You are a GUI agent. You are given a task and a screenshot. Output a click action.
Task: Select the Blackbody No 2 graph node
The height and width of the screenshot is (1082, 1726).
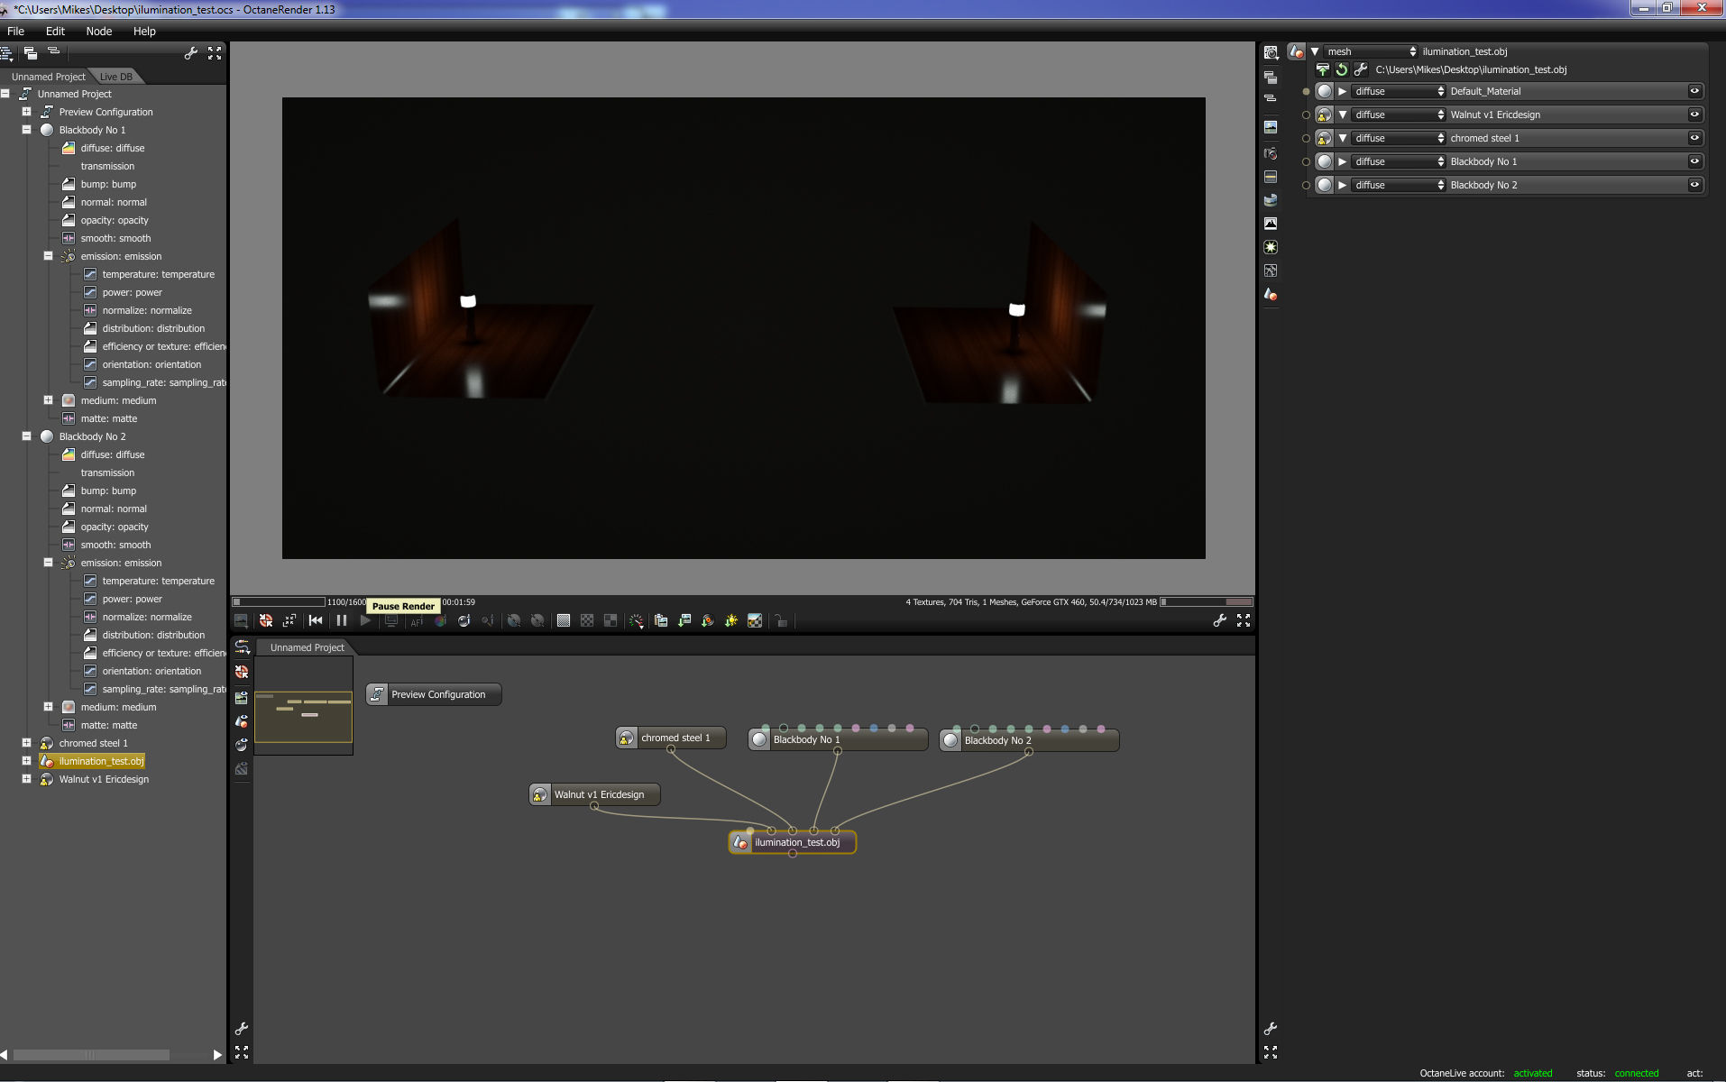point(1029,739)
